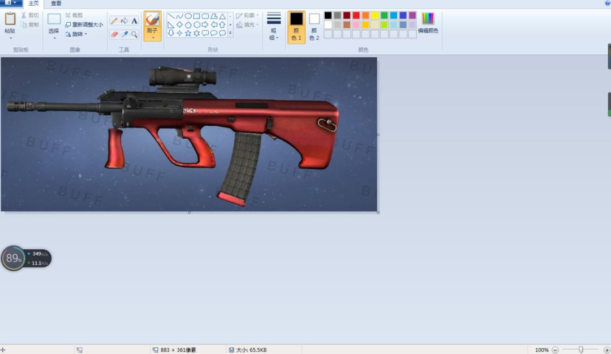Click 剪切 cut
Screen dimensions: 611x354
(x=30, y=15)
